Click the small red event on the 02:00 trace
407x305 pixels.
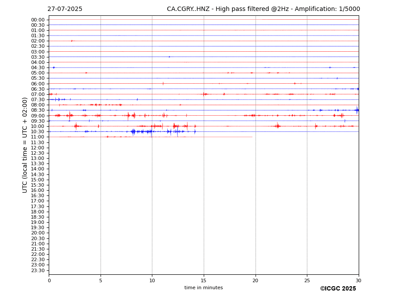(72, 41)
